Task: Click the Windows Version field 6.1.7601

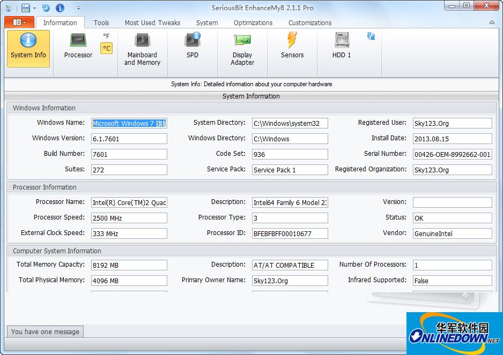Action: (x=129, y=139)
